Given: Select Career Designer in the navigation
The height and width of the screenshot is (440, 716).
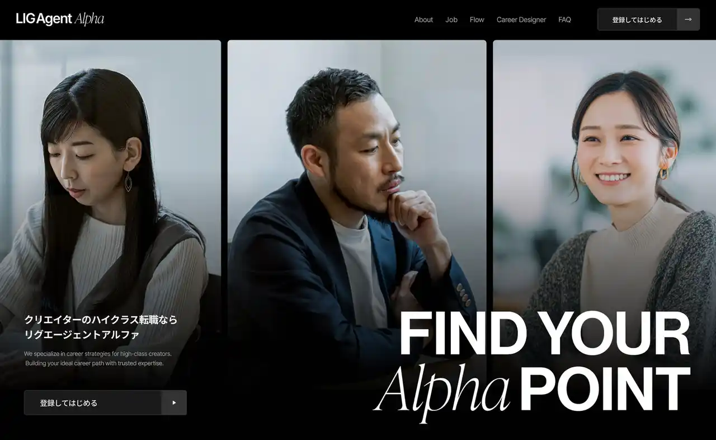Looking at the screenshot, I should coord(521,20).
